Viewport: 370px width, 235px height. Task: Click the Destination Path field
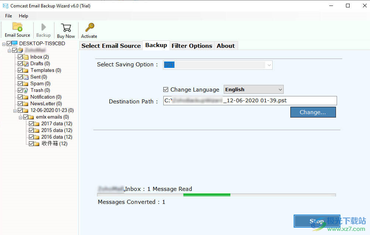(x=250, y=100)
